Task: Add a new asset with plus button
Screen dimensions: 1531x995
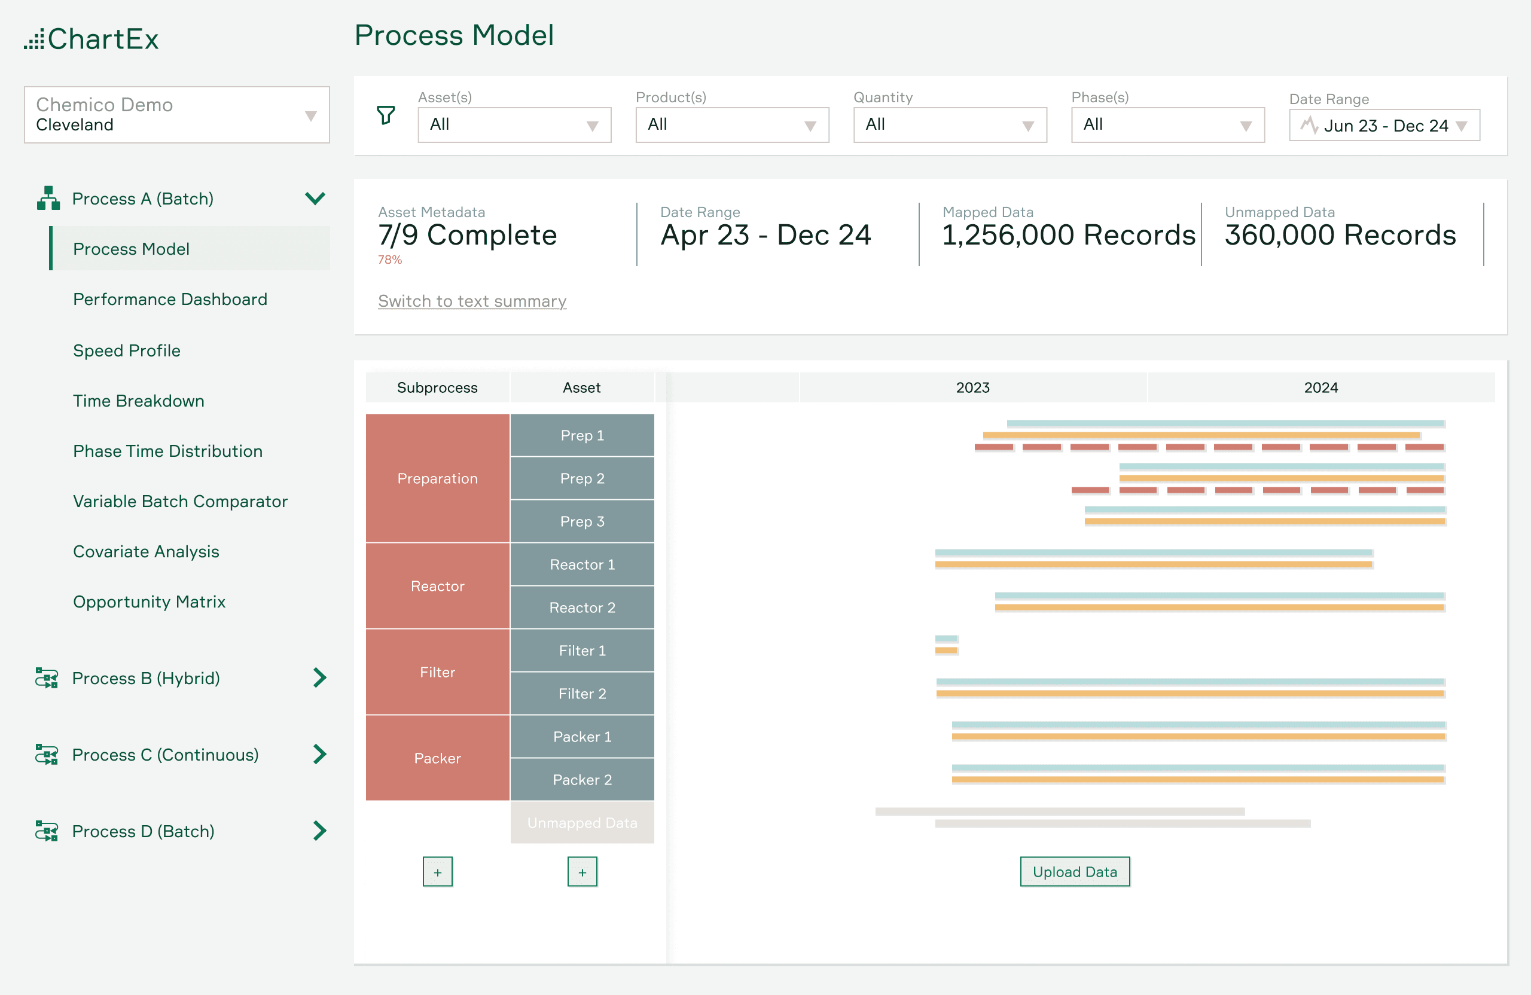Action: (x=582, y=871)
